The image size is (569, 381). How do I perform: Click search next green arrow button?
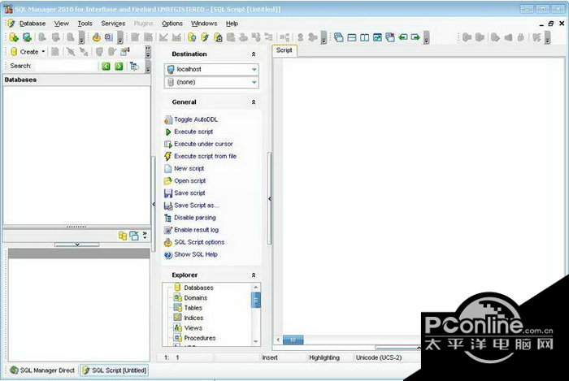pos(119,66)
